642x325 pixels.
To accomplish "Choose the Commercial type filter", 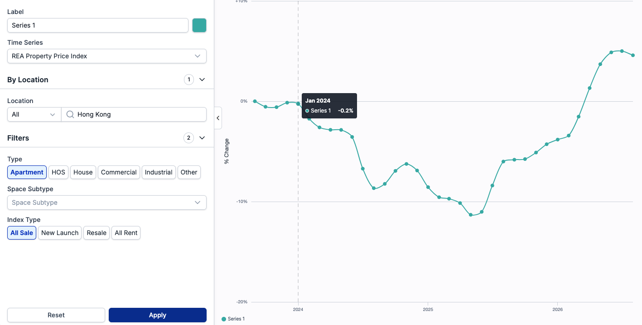I will pos(119,172).
